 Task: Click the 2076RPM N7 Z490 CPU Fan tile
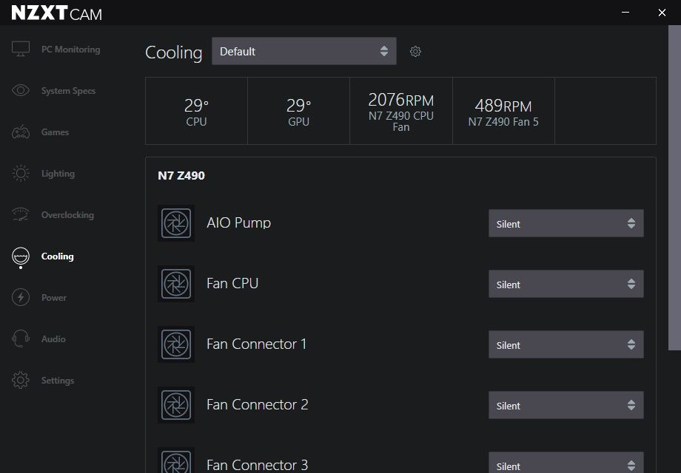(401, 111)
